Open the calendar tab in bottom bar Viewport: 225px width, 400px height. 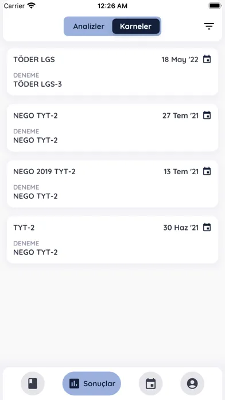(150, 383)
